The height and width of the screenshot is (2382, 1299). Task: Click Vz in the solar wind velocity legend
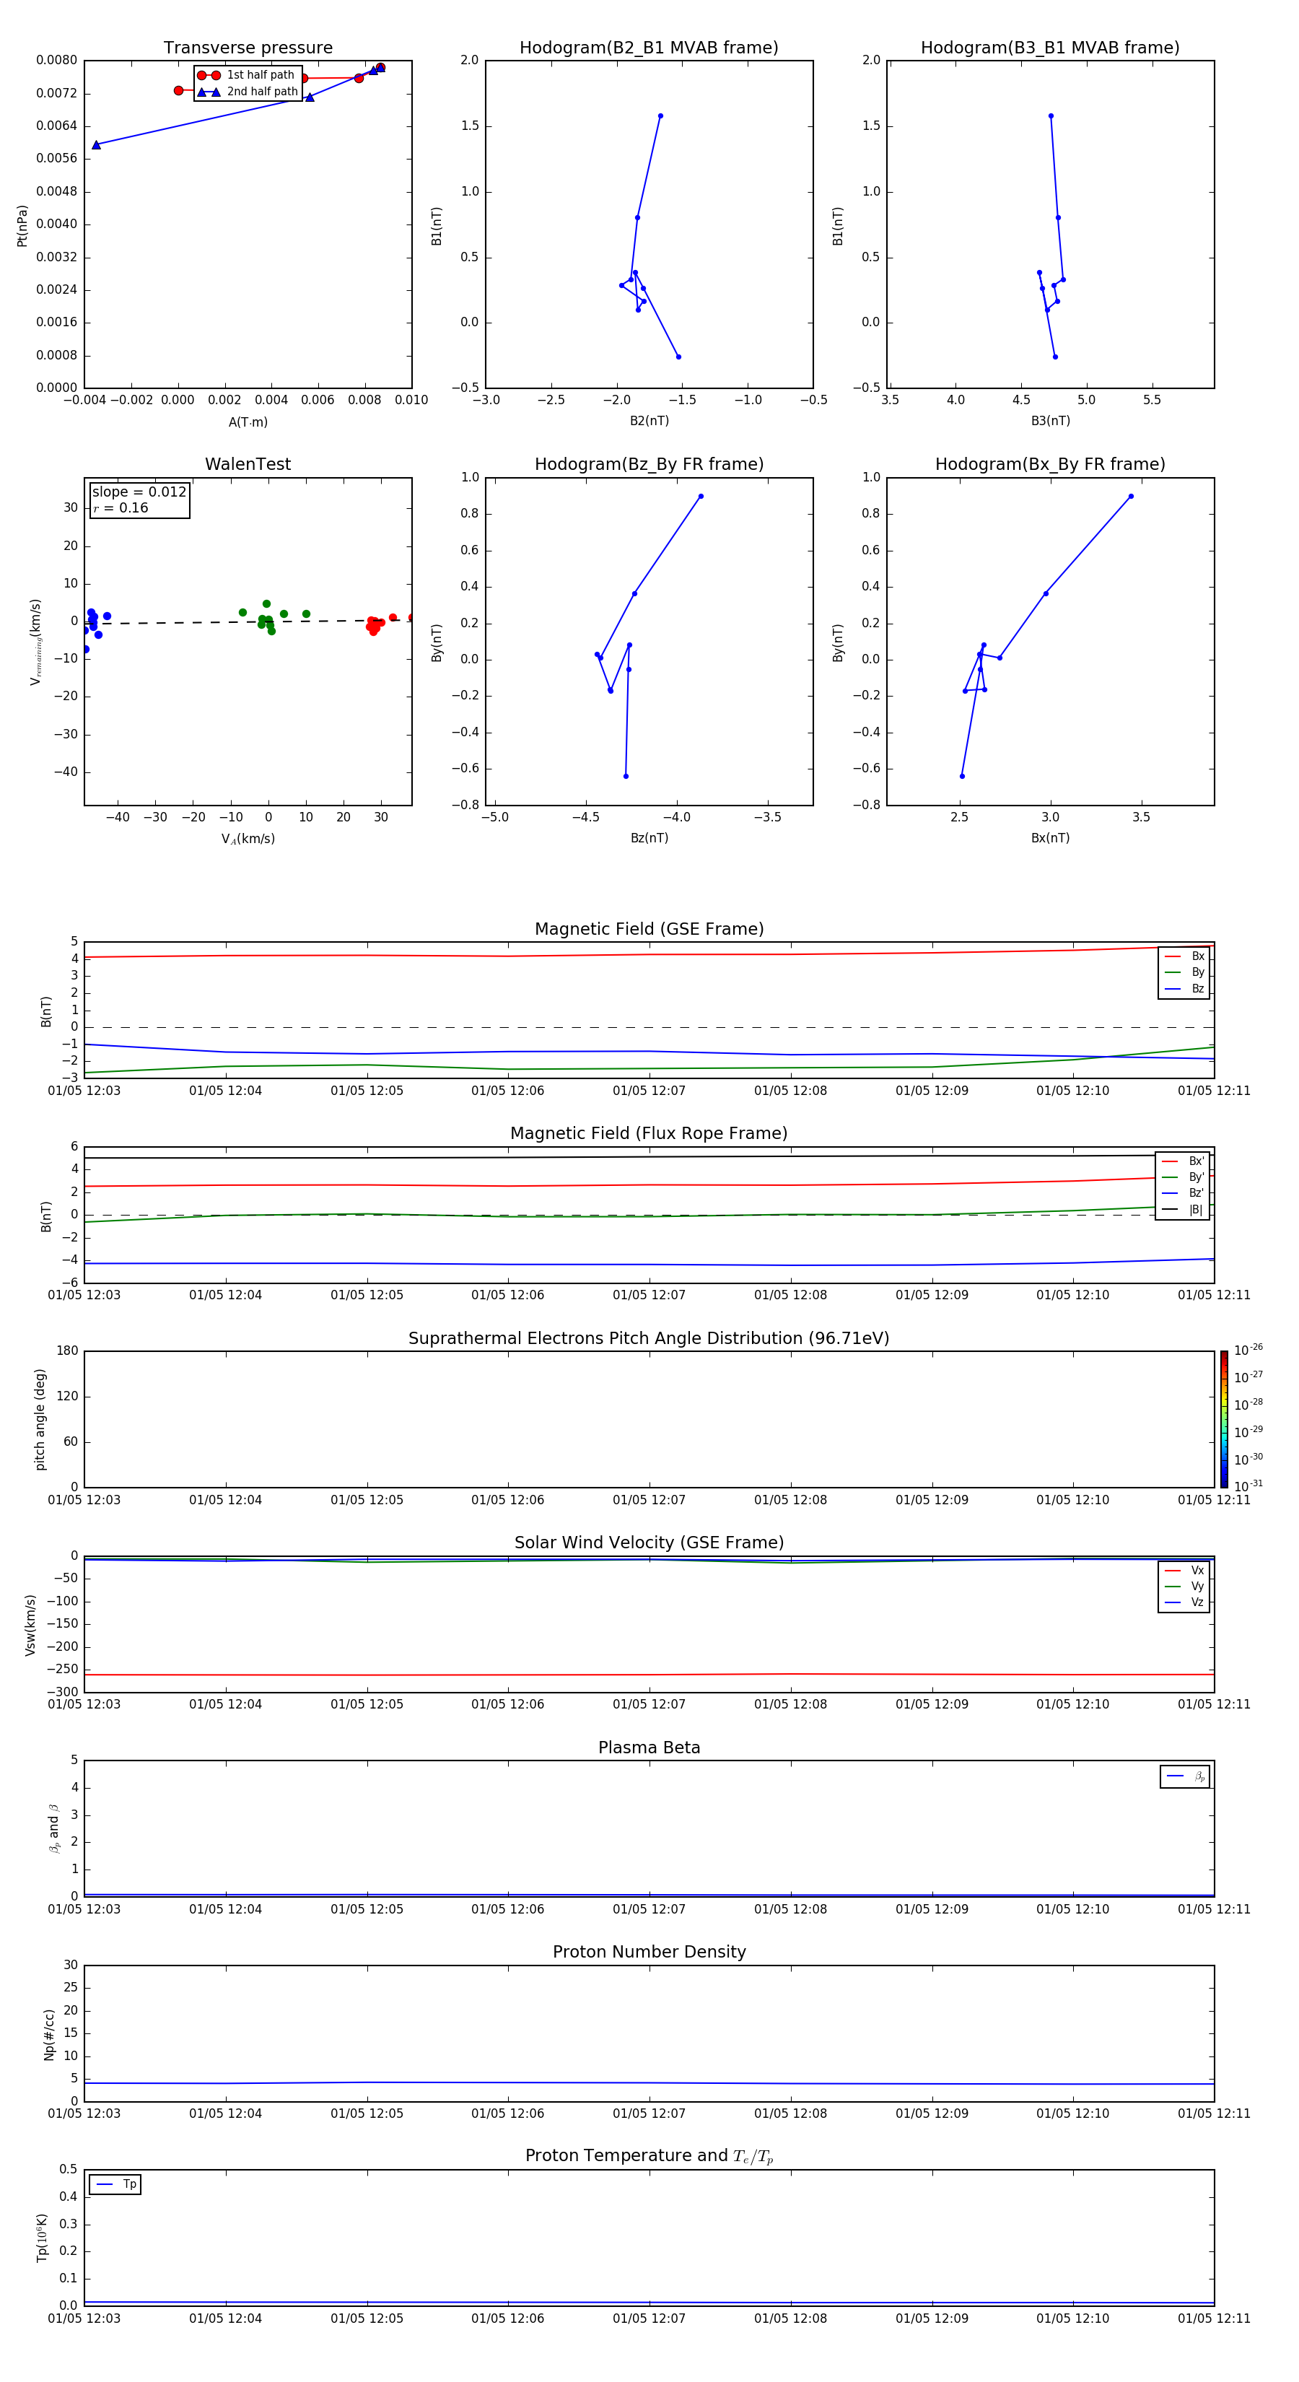click(x=1184, y=1602)
